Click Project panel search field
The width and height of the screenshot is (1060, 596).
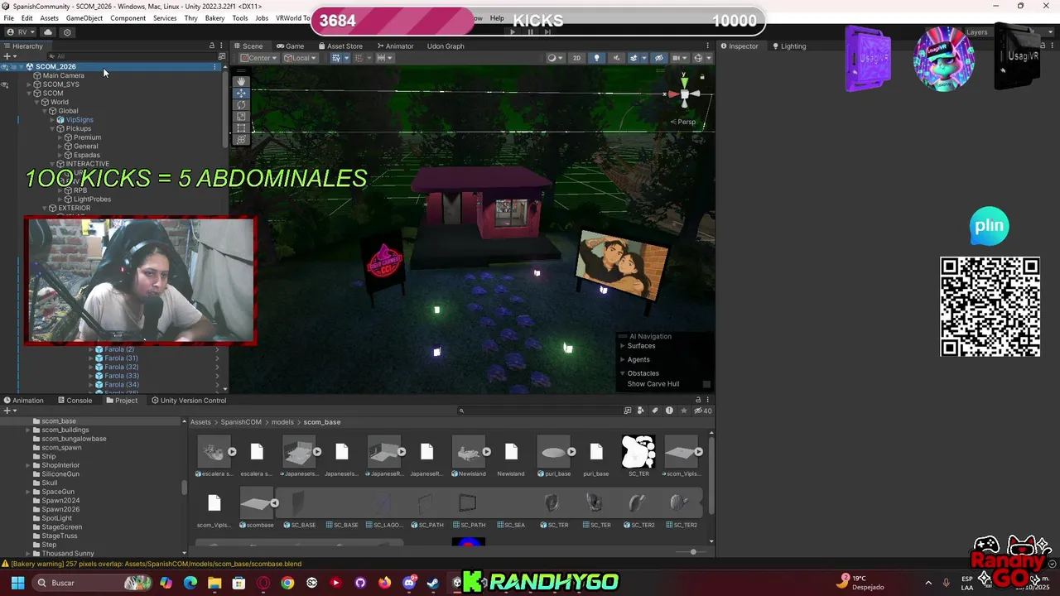click(x=538, y=411)
